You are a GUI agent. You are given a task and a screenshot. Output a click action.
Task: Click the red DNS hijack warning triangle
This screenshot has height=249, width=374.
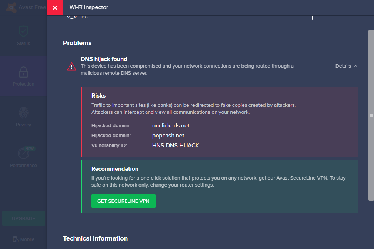pyautogui.click(x=71, y=66)
